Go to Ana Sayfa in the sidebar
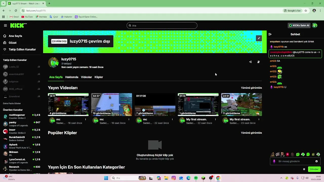Screen dimensions: 324x182 (15, 36)
